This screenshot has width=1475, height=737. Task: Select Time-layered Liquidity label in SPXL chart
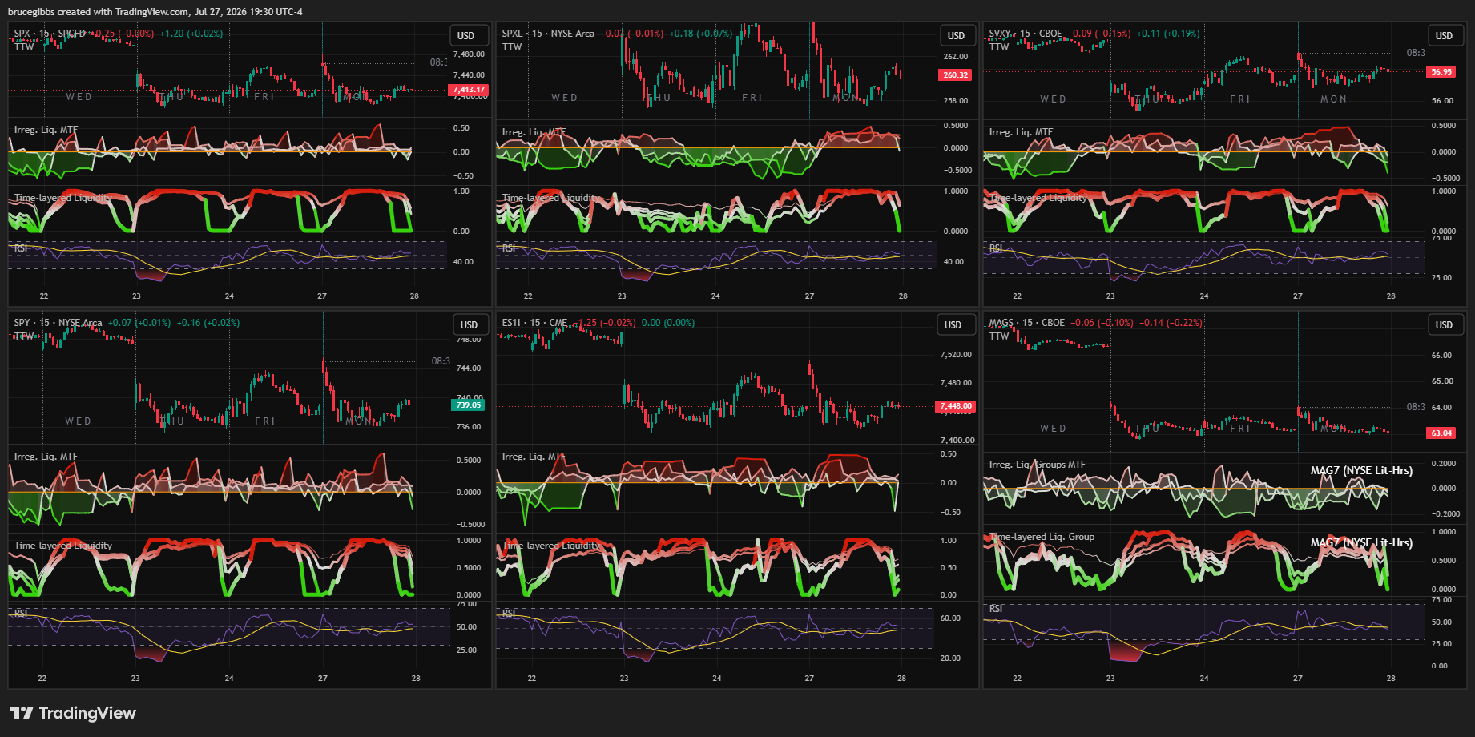tap(551, 198)
